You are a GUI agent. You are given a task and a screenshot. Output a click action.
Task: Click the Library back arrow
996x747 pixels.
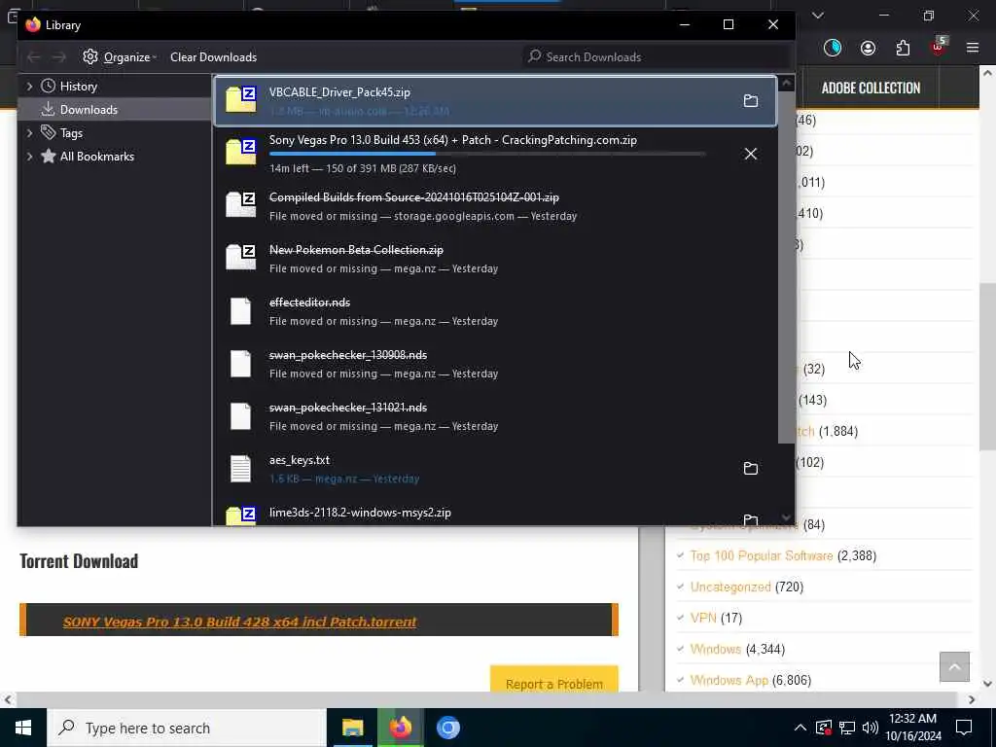[x=34, y=56]
